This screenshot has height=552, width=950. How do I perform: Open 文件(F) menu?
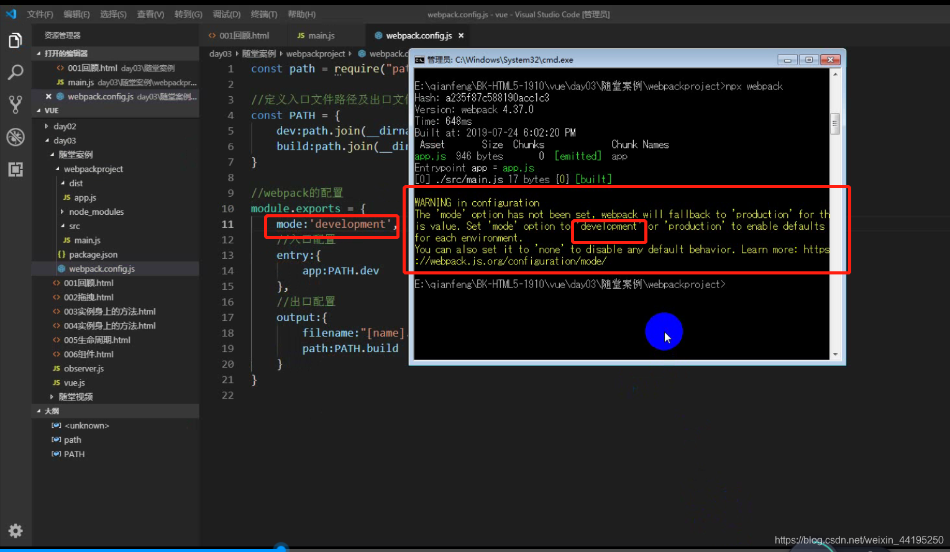point(40,14)
